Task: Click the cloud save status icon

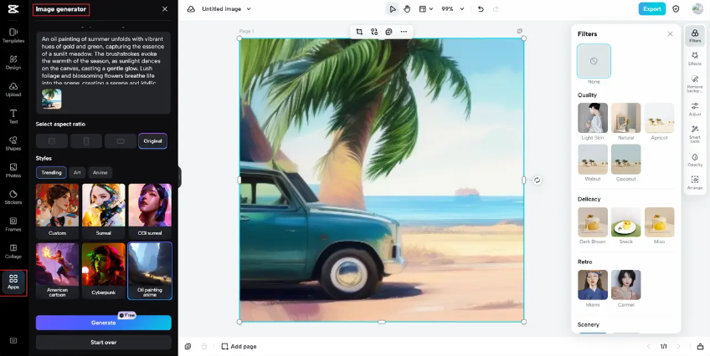Action: (x=191, y=9)
